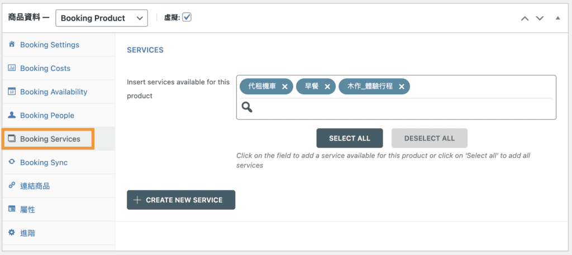Remove the 早餐 service tag
The width and height of the screenshot is (572, 255).
(x=327, y=86)
